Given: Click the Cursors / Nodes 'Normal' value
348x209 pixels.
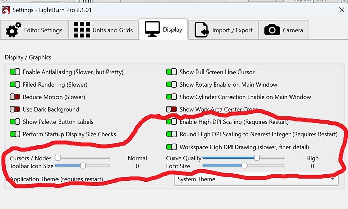Looking at the screenshot, I should (x=137, y=158).
